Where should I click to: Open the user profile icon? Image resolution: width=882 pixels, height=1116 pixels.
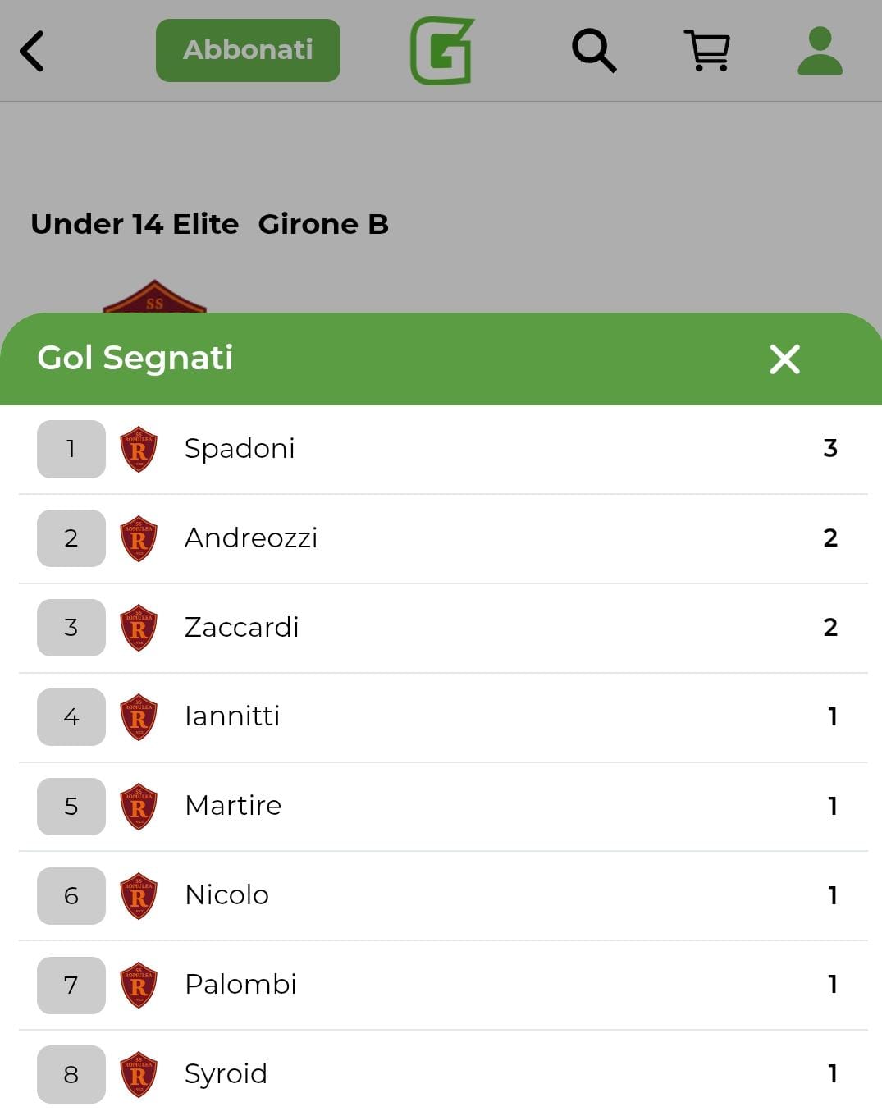click(x=820, y=51)
